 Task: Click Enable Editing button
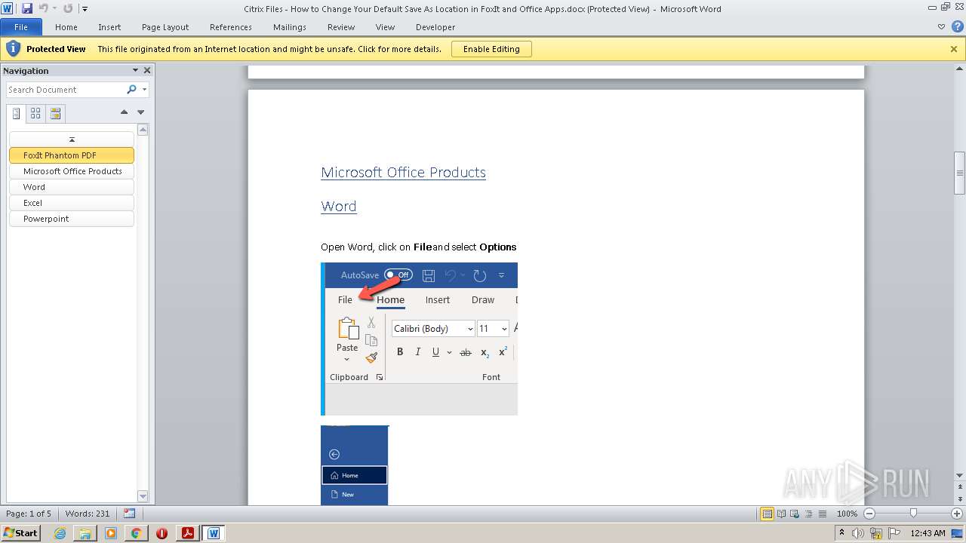click(x=491, y=49)
